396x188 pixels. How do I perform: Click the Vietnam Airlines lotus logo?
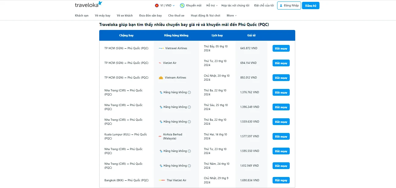coord(161,78)
